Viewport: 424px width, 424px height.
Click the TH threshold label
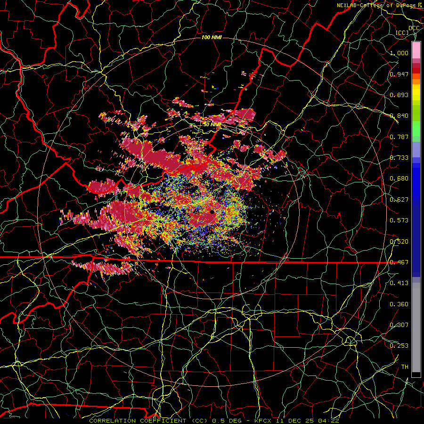click(x=405, y=367)
